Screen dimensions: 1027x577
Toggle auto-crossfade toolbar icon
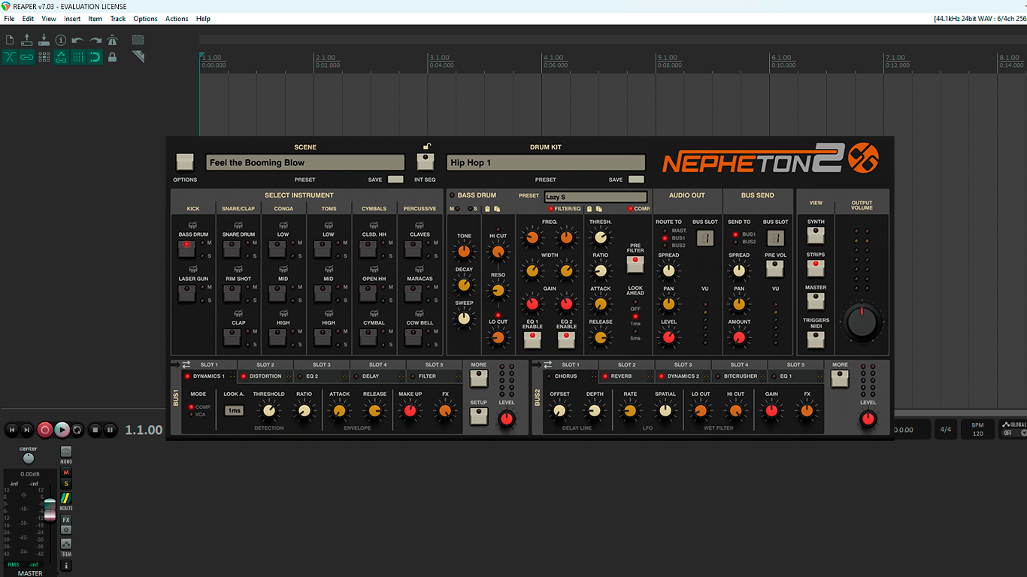(10, 57)
